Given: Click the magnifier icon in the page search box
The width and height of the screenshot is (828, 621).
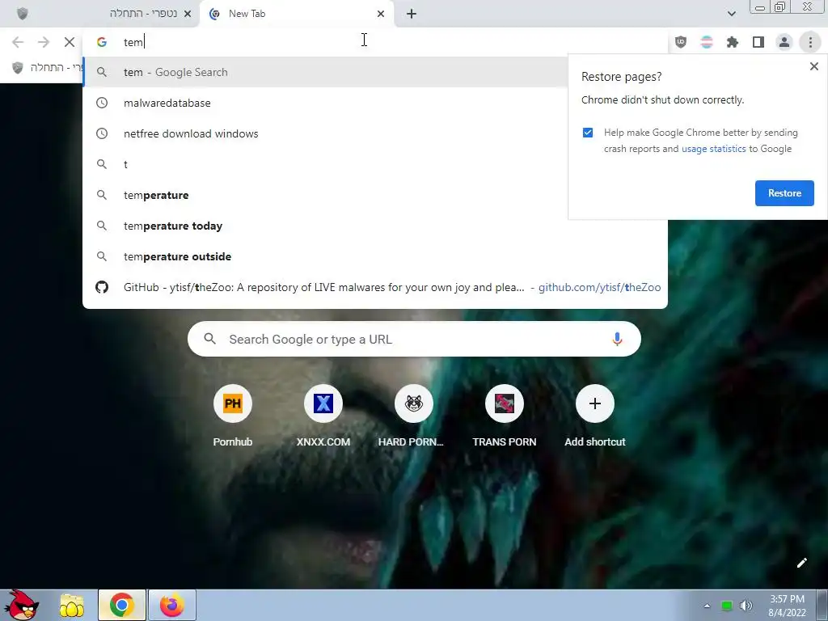Looking at the screenshot, I should tap(209, 339).
